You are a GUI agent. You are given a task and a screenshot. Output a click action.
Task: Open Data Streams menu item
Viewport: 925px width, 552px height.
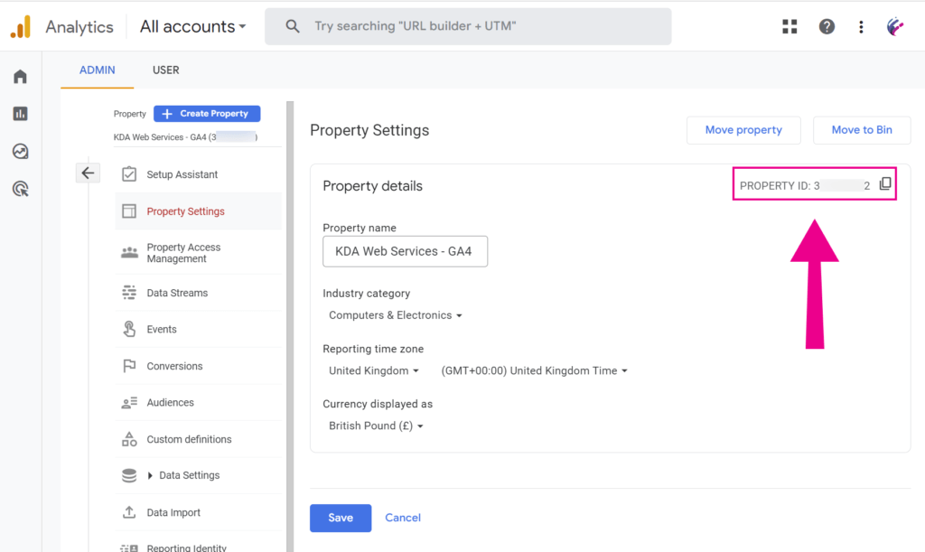pyautogui.click(x=198, y=293)
